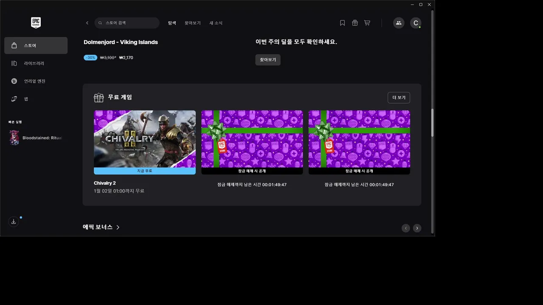Click the Dolmenjord - Viking Islands title
This screenshot has height=305, width=543.
point(121,42)
